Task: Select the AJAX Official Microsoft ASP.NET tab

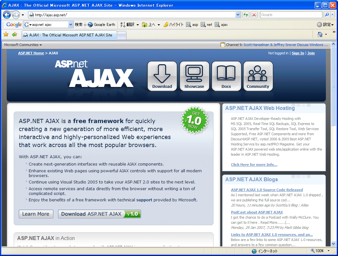Action: click(70, 35)
